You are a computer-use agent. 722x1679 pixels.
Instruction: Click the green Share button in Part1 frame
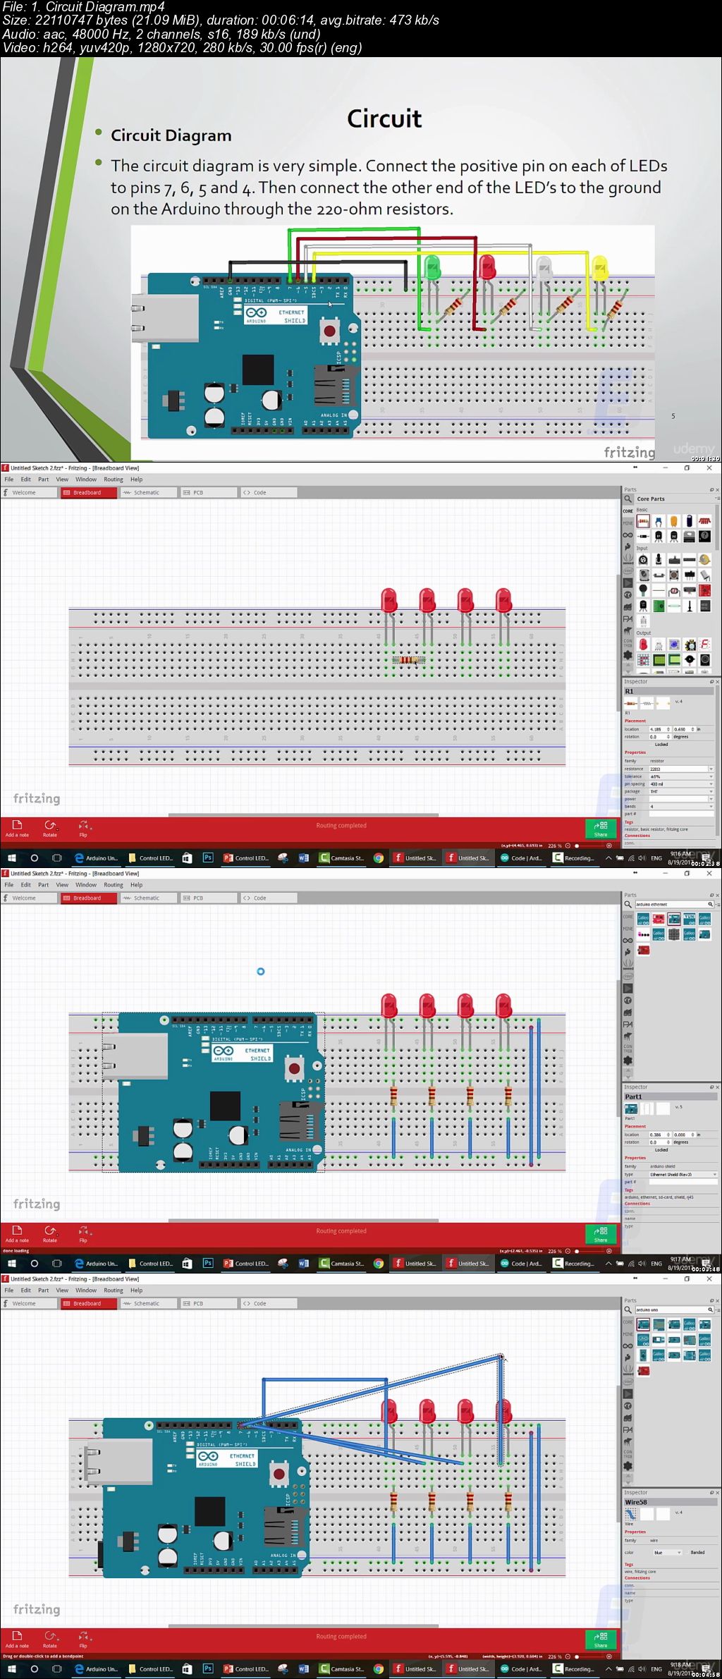(x=601, y=1234)
